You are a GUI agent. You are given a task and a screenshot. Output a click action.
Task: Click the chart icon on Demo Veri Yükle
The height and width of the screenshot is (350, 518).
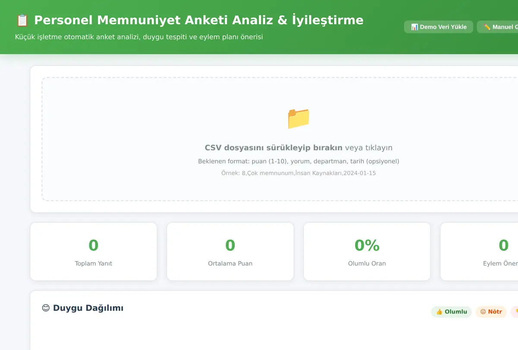coord(414,27)
